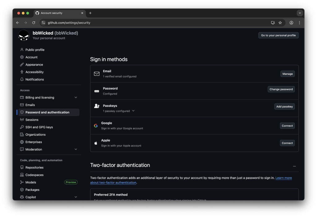Click Go to your personal profile
Viewport: 317px width, 217px height.
coord(278,35)
